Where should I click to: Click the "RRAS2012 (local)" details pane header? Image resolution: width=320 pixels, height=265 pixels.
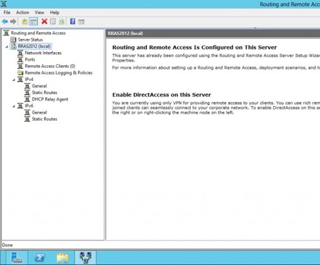[x=125, y=33]
